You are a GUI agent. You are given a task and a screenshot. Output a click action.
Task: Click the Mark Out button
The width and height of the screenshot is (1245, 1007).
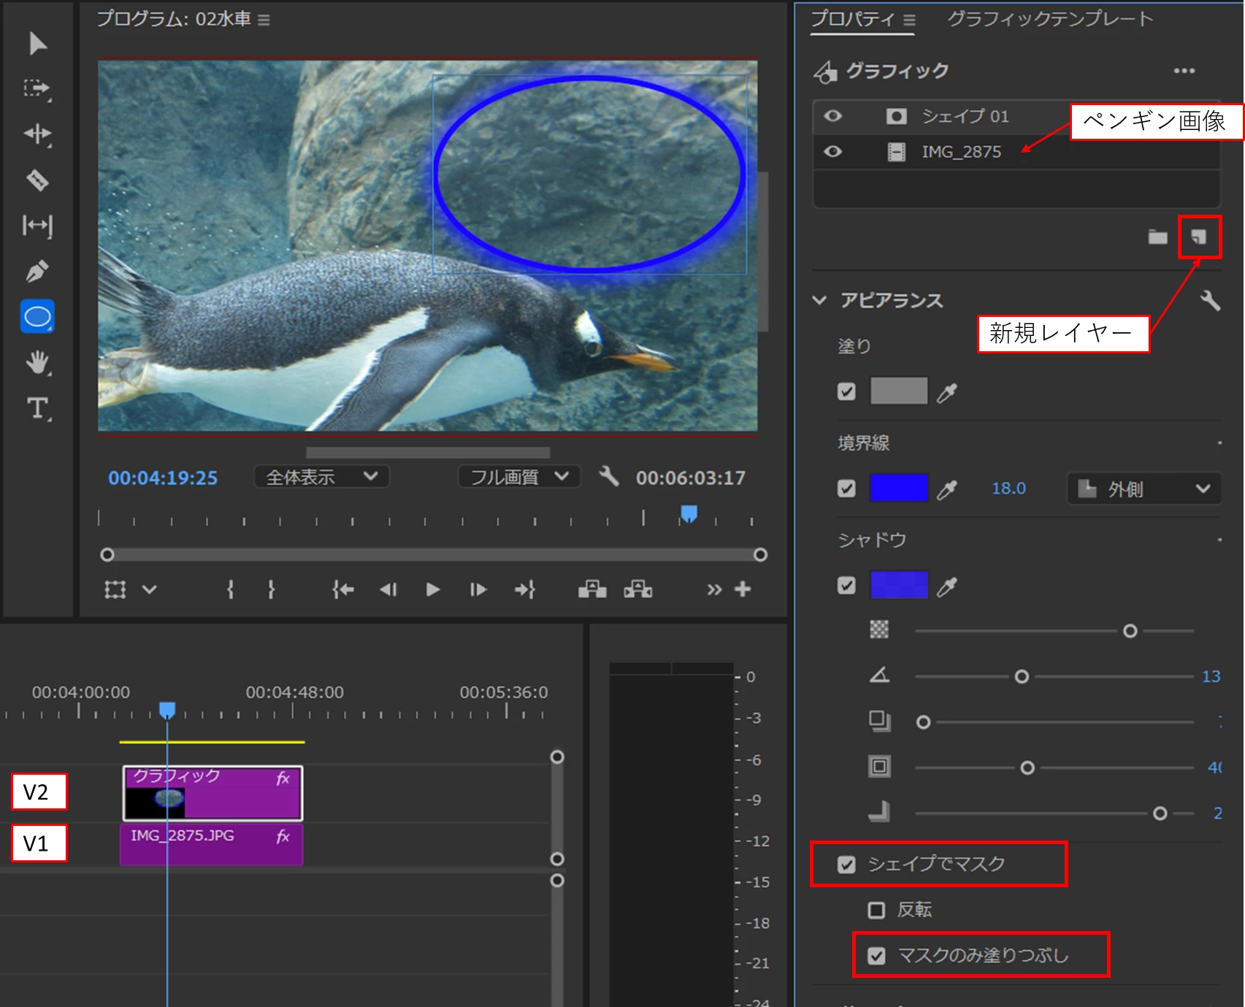(x=271, y=589)
